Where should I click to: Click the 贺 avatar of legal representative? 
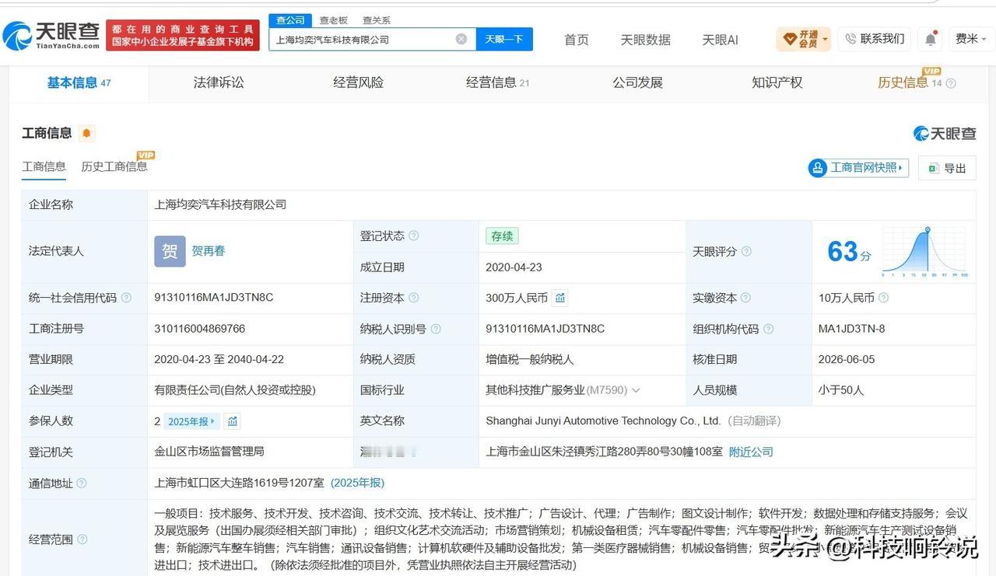(x=170, y=251)
